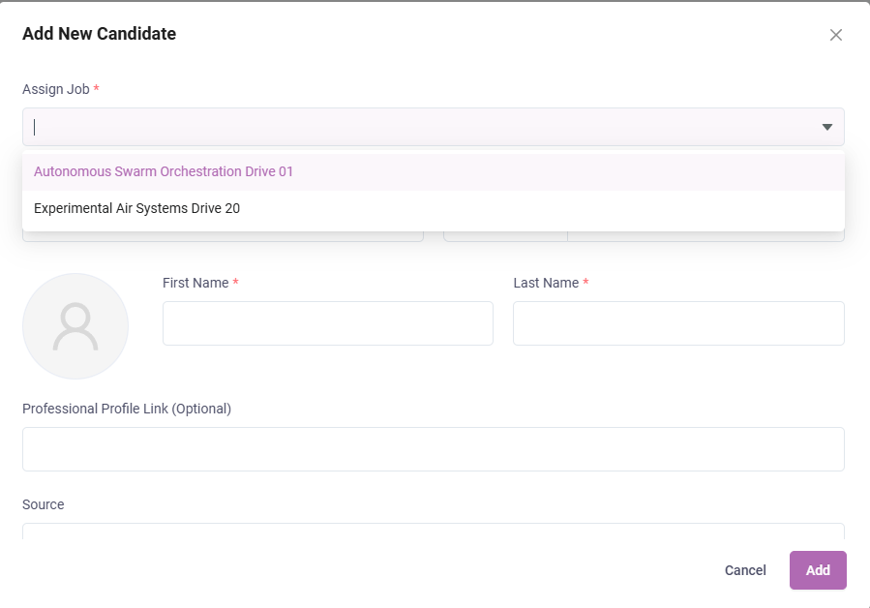Viewport: 870px width, 608px height.
Task: Click the Add New Candidate title
Action: (100, 34)
